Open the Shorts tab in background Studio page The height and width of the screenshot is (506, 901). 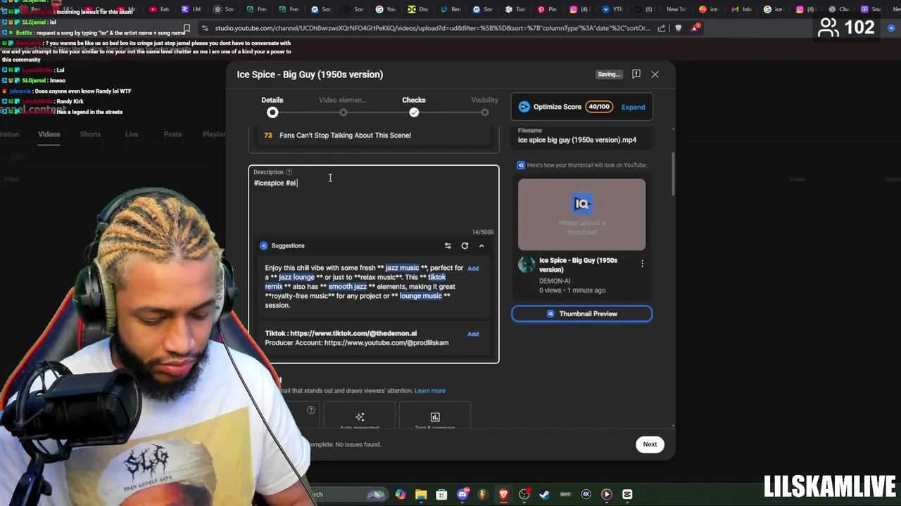[x=90, y=134]
